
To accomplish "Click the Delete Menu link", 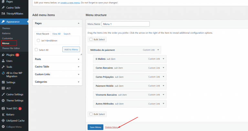I will pyautogui.click(x=112, y=127).
